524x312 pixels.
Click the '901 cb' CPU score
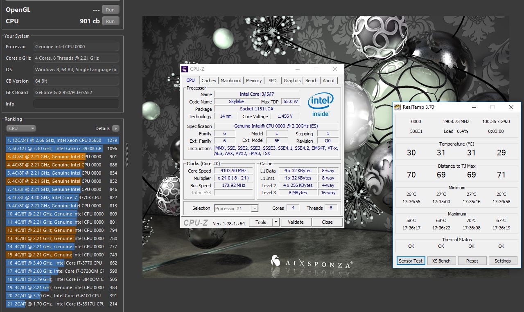90,21
